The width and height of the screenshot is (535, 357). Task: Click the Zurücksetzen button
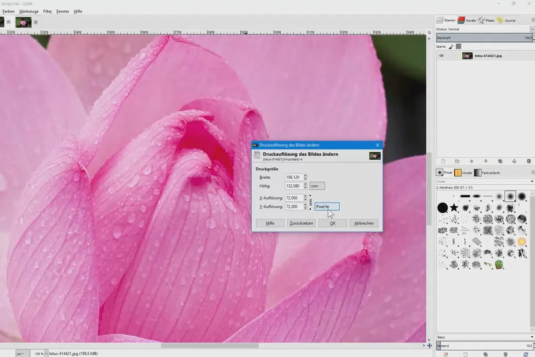tap(301, 223)
